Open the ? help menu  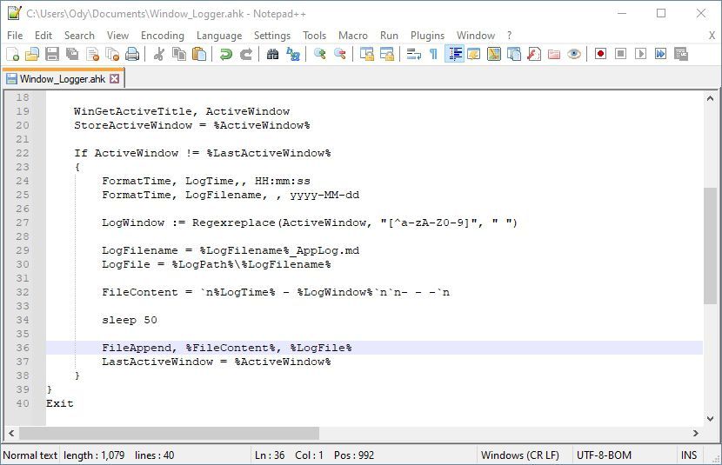click(509, 36)
